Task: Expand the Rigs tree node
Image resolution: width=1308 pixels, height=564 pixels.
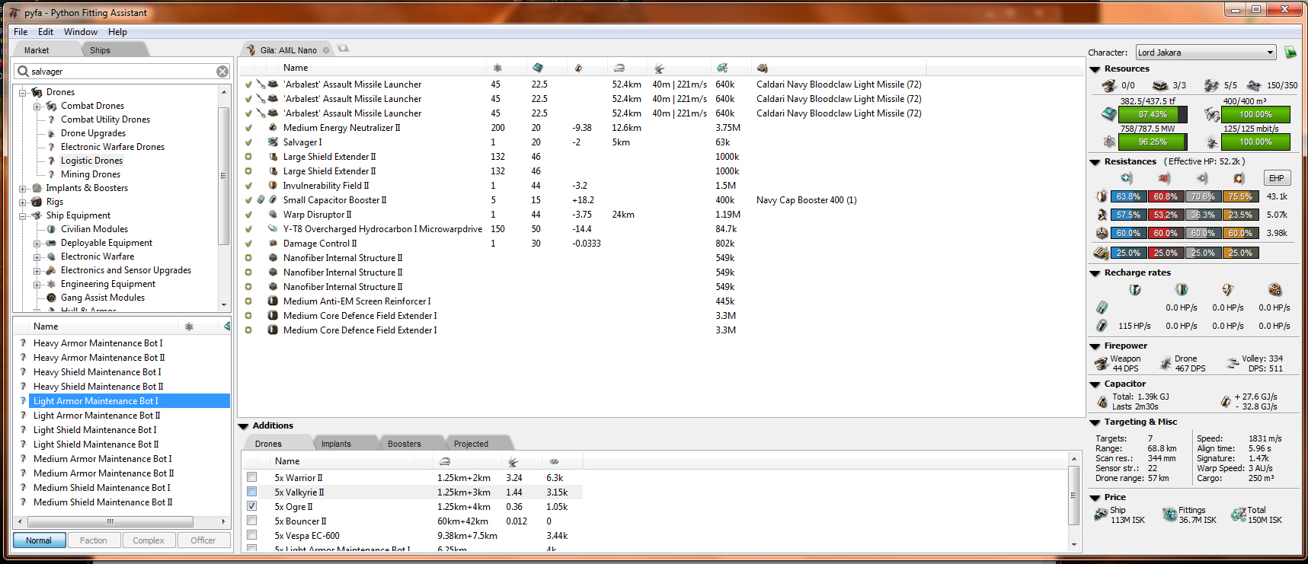Action: pyautogui.click(x=23, y=202)
